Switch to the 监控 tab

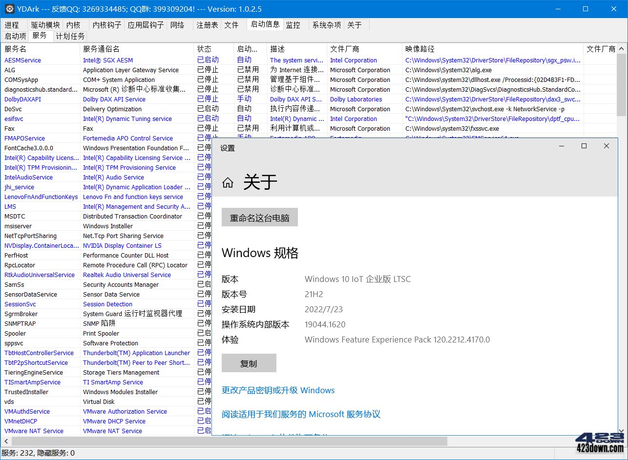point(294,24)
